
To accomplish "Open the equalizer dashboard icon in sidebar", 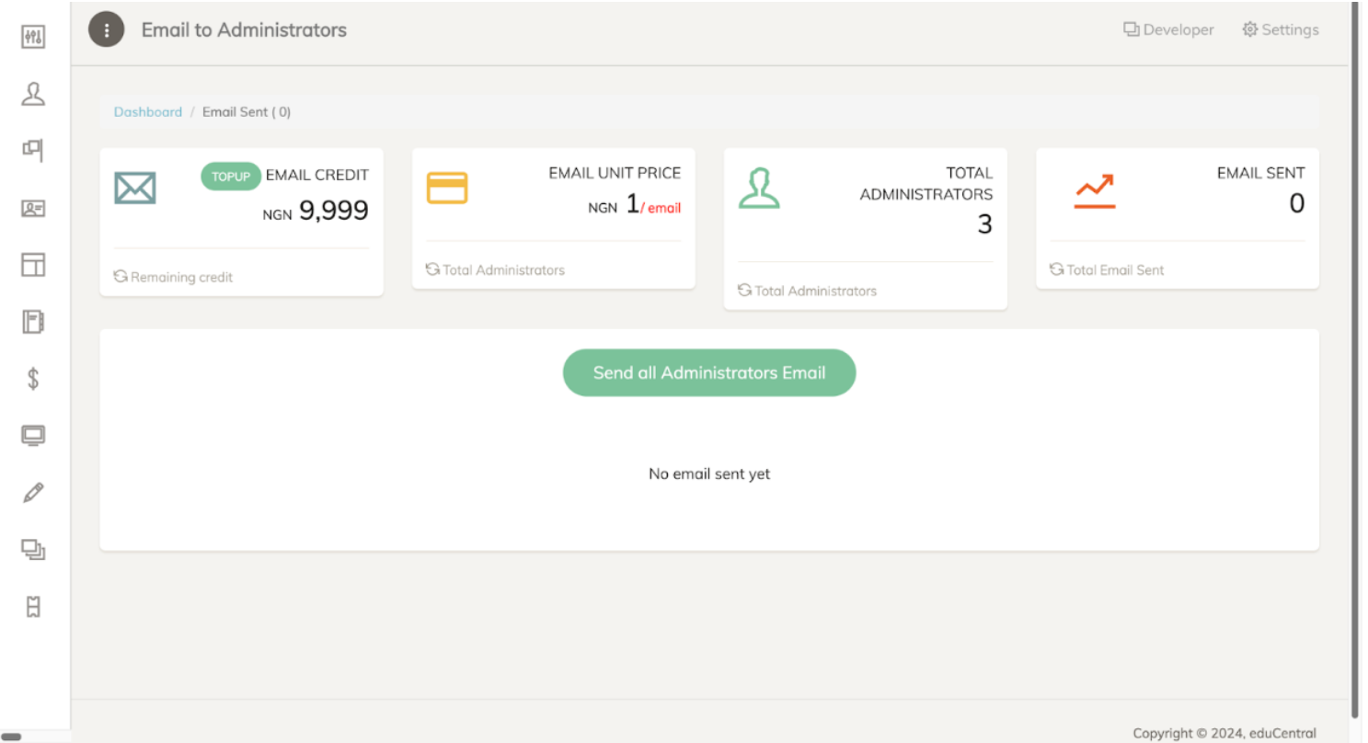I will (x=33, y=38).
